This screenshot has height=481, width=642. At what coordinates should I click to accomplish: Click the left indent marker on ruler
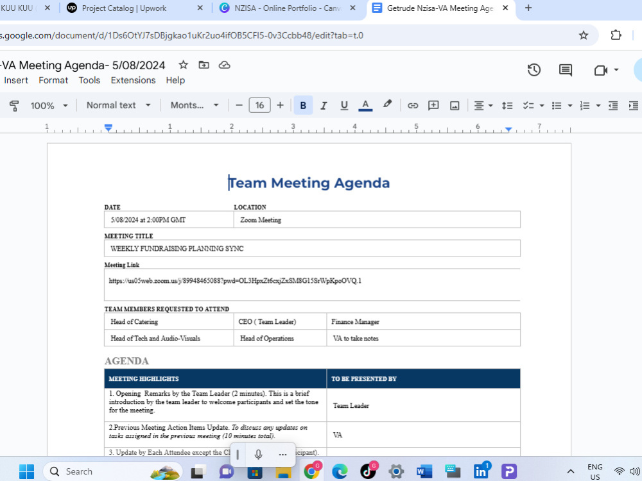tap(108, 128)
